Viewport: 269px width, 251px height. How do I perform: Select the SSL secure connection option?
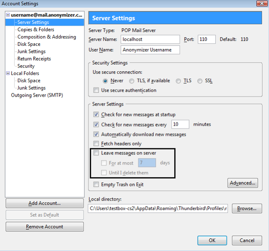point(200,81)
